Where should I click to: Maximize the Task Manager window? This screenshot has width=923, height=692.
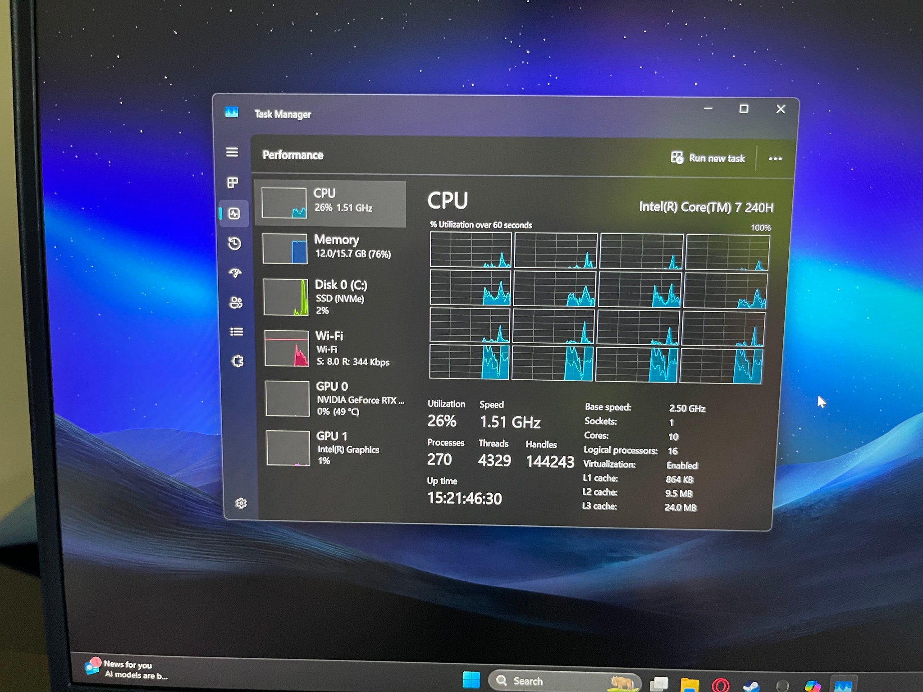click(x=744, y=109)
